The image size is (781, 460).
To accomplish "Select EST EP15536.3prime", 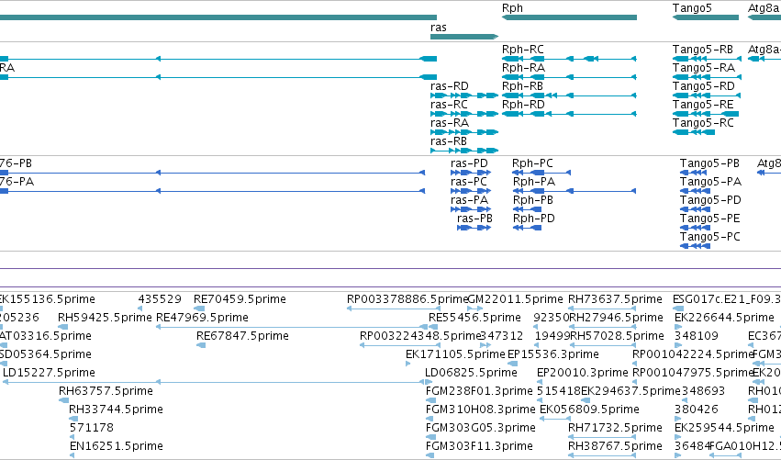I will (x=552, y=354).
